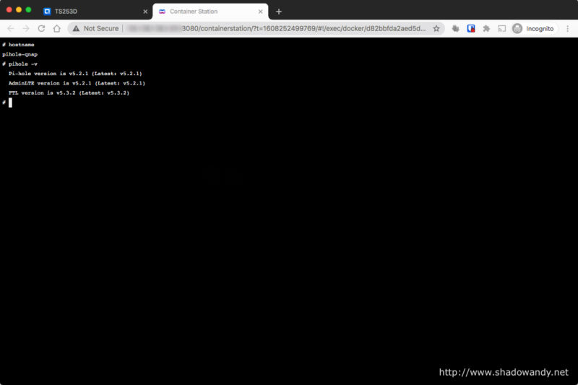
Task: Switch to the TS253D tab
Action: pyautogui.click(x=87, y=12)
